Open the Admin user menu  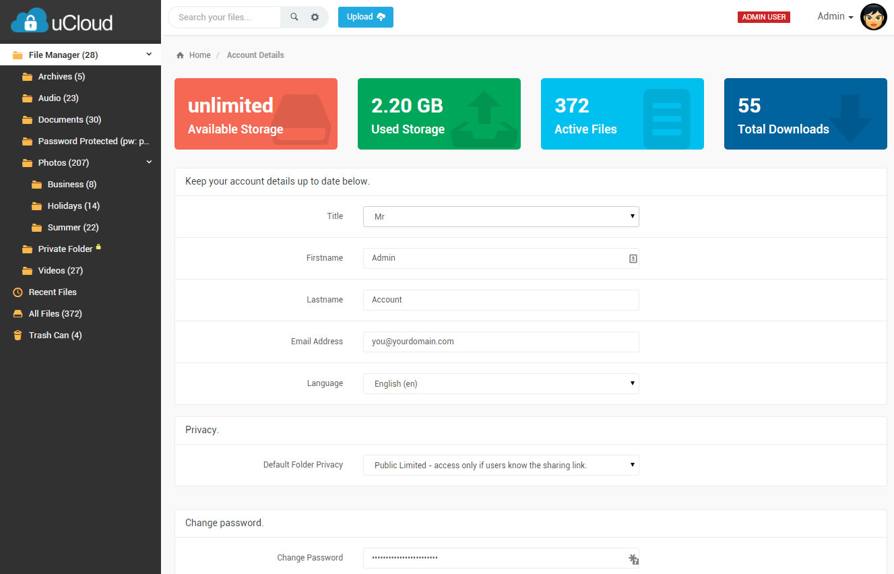click(835, 17)
